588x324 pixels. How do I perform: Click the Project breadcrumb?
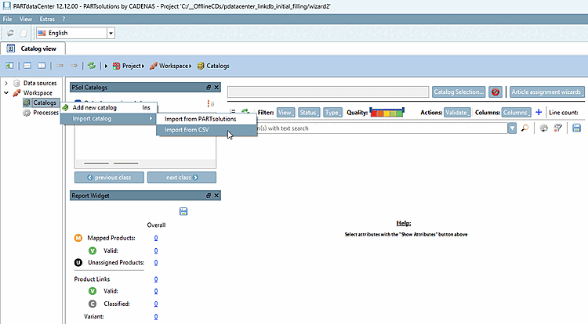click(x=129, y=66)
